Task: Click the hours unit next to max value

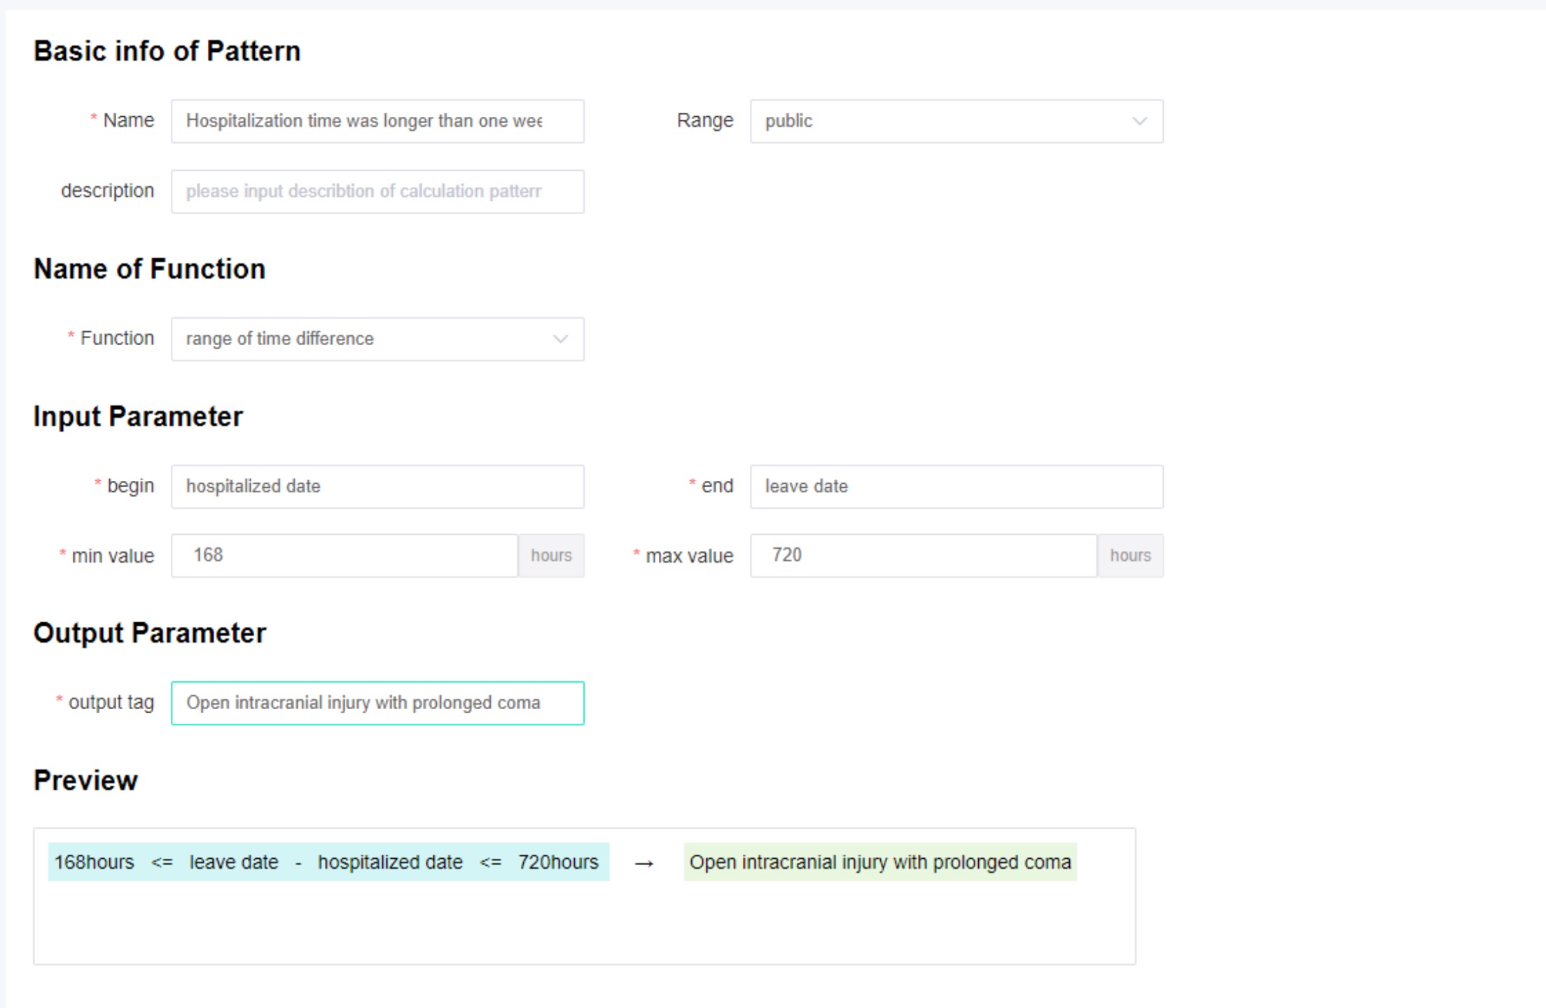Action: [x=1130, y=555]
